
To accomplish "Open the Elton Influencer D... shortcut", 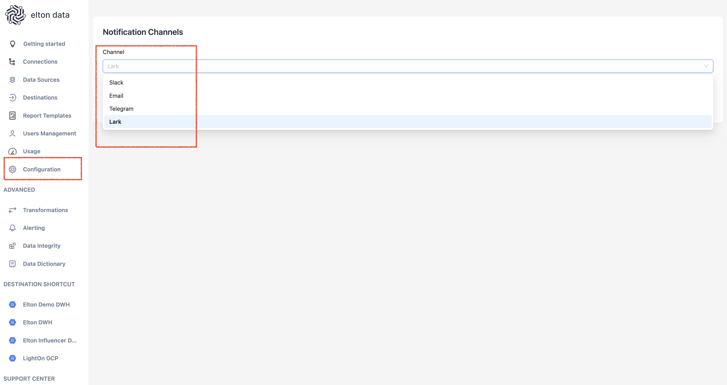I will pyautogui.click(x=50, y=340).
